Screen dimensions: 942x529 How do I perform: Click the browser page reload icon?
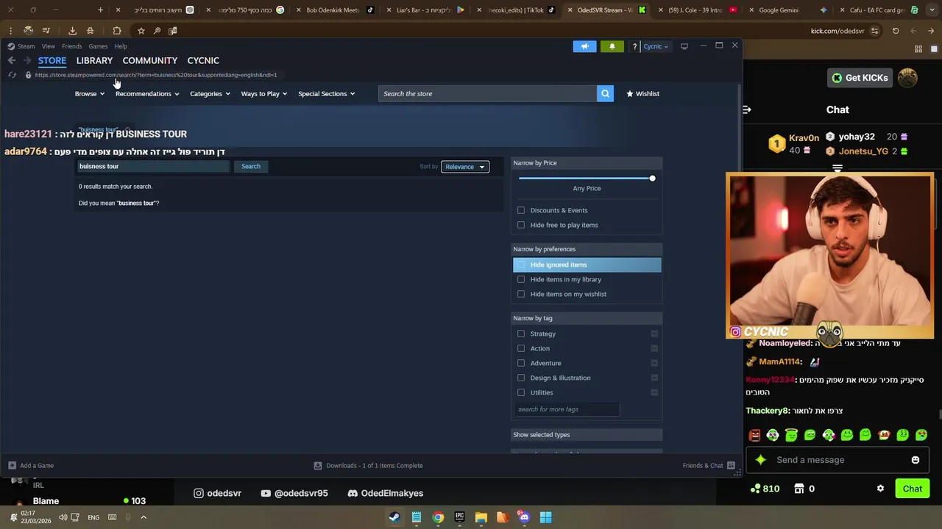[896, 31]
